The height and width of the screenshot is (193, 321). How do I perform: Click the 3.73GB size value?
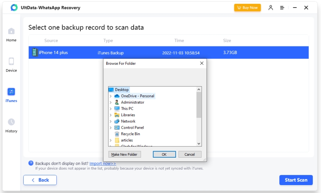tap(230, 53)
